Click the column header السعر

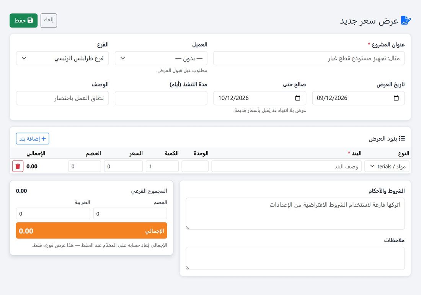point(136,153)
